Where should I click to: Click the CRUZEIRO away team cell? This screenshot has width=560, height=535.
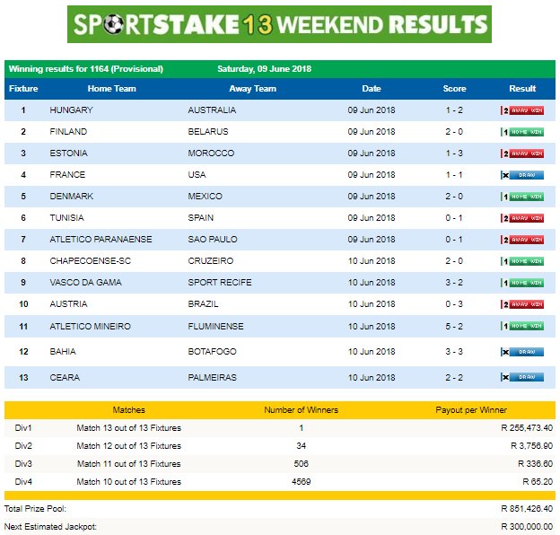pyautogui.click(x=211, y=261)
